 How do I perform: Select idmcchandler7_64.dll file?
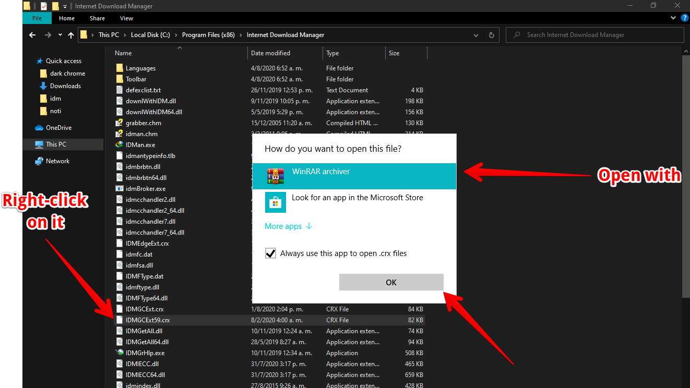coord(154,233)
